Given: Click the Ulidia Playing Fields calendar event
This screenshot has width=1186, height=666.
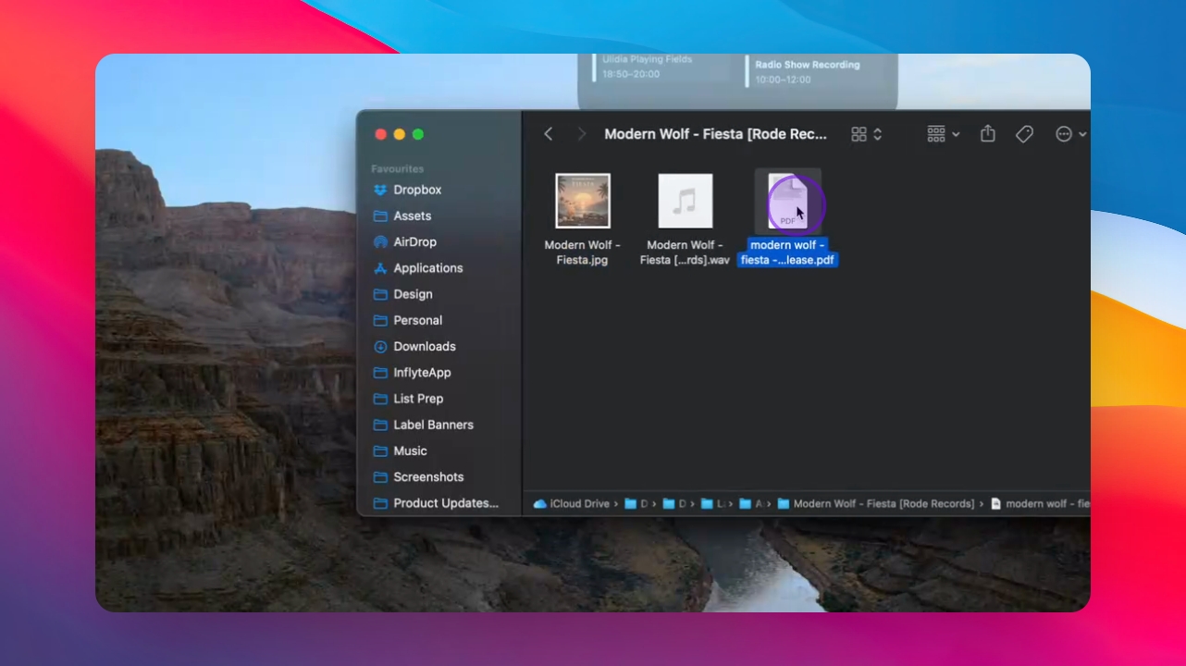Looking at the screenshot, I should tap(648, 67).
